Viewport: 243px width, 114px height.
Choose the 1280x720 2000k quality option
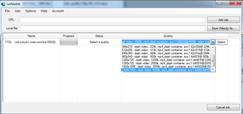(x=166, y=63)
